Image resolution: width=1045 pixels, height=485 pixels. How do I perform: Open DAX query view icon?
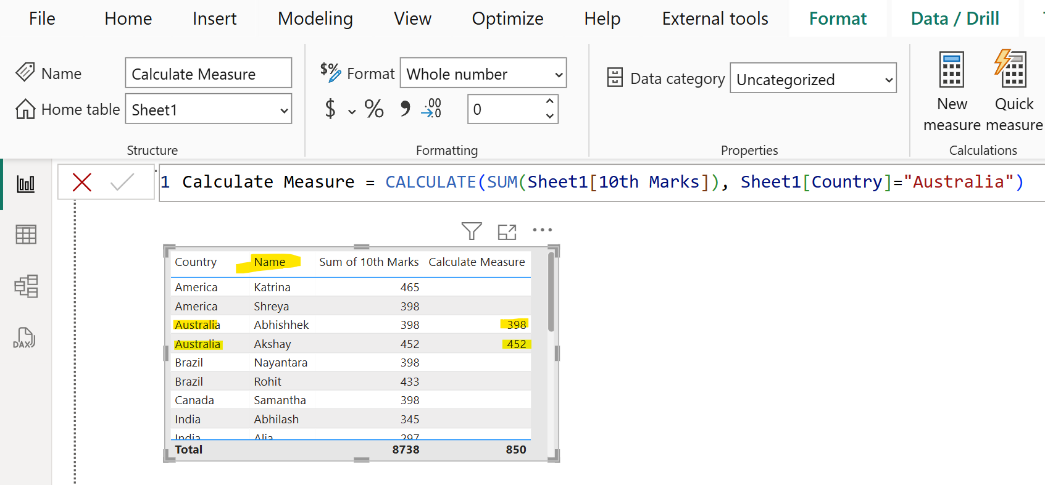point(25,338)
